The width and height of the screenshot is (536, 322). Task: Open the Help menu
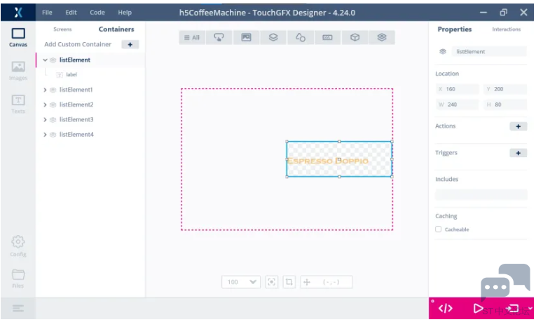pos(125,13)
